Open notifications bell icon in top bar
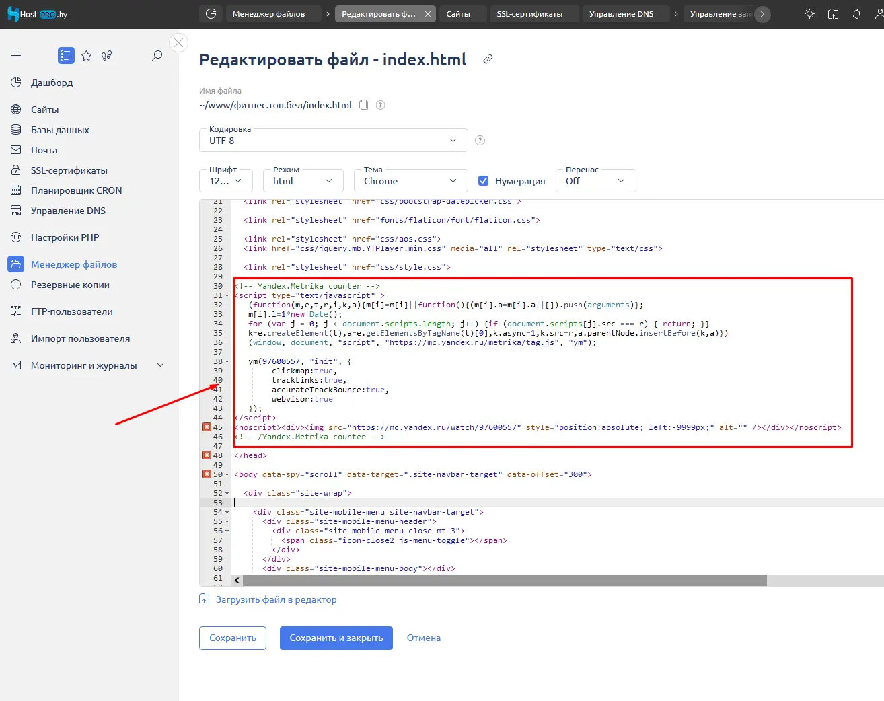Image resolution: width=884 pixels, height=701 pixels. [x=856, y=14]
